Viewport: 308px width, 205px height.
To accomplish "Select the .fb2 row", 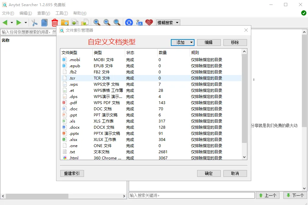I will pos(151,72).
